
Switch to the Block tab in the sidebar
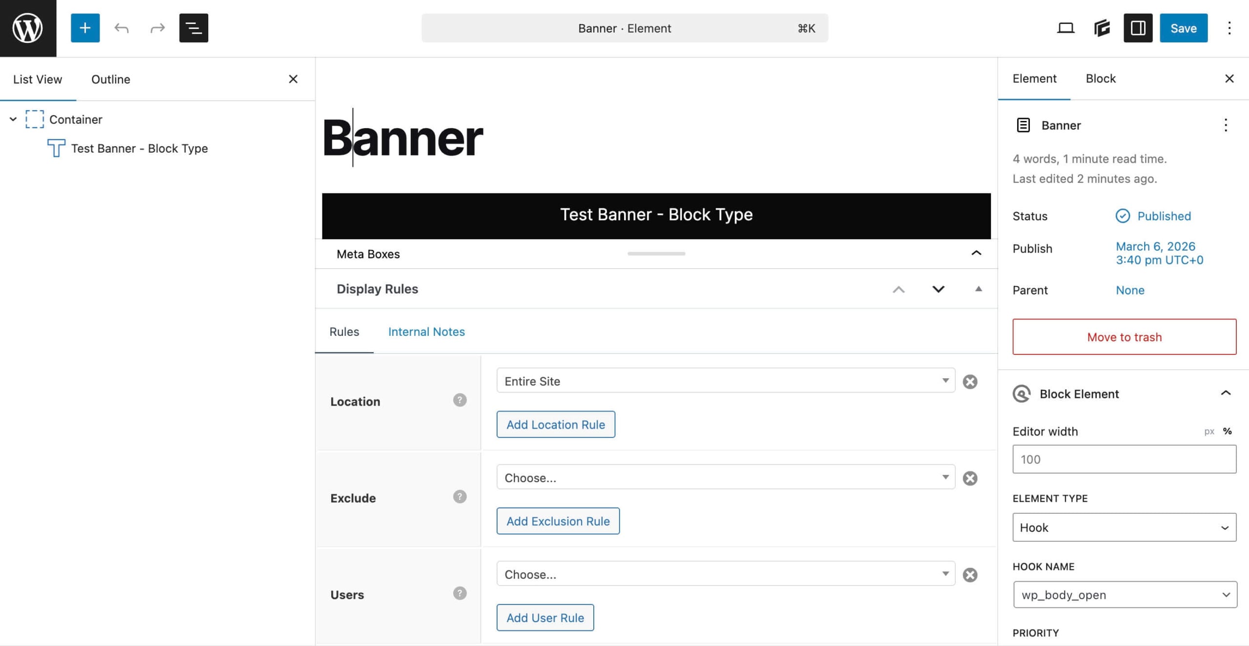click(x=1100, y=78)
